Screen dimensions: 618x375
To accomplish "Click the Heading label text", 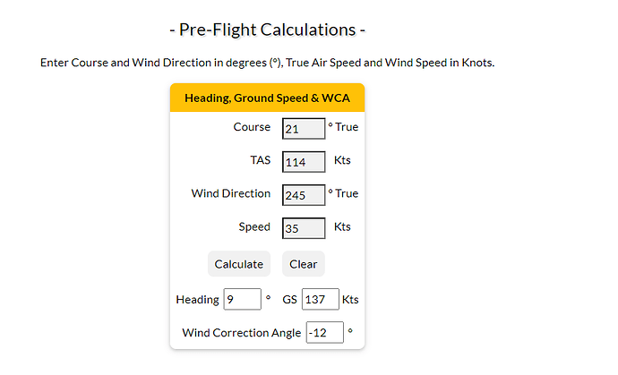I will pos(197,299).
